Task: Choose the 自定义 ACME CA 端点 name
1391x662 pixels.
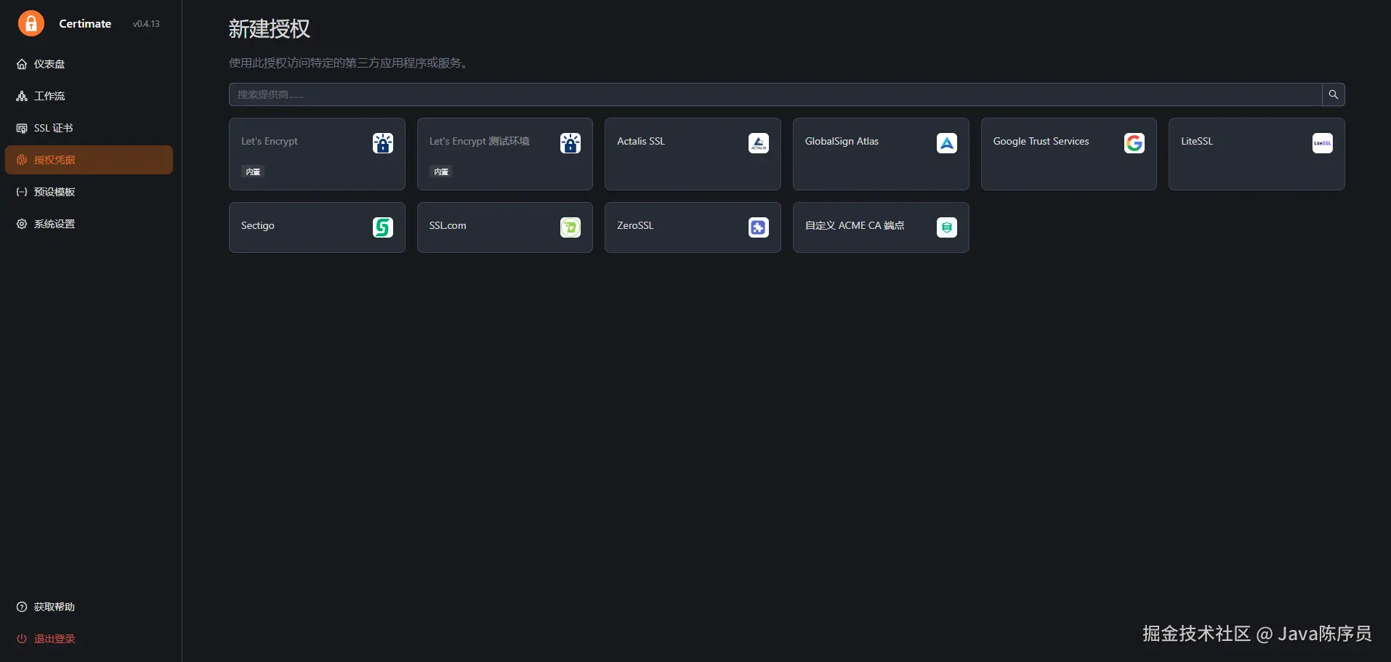Action: [x=855, y=225]
